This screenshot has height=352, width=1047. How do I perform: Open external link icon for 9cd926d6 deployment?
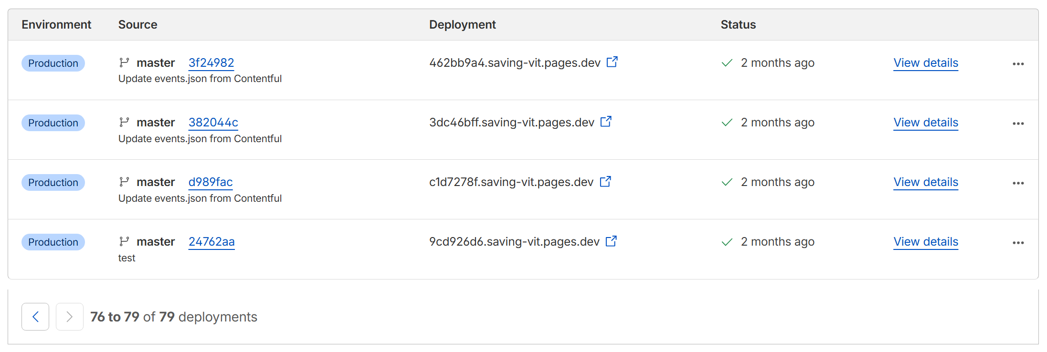[611, 241]
